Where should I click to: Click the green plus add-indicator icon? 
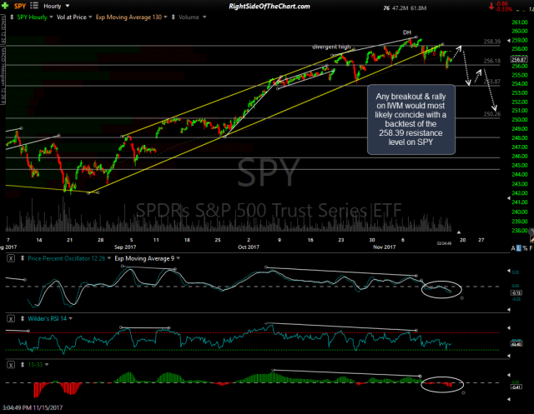point(5,6)
